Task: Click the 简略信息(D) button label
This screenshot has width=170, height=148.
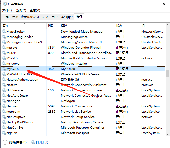Action: (x=18, y=142)
